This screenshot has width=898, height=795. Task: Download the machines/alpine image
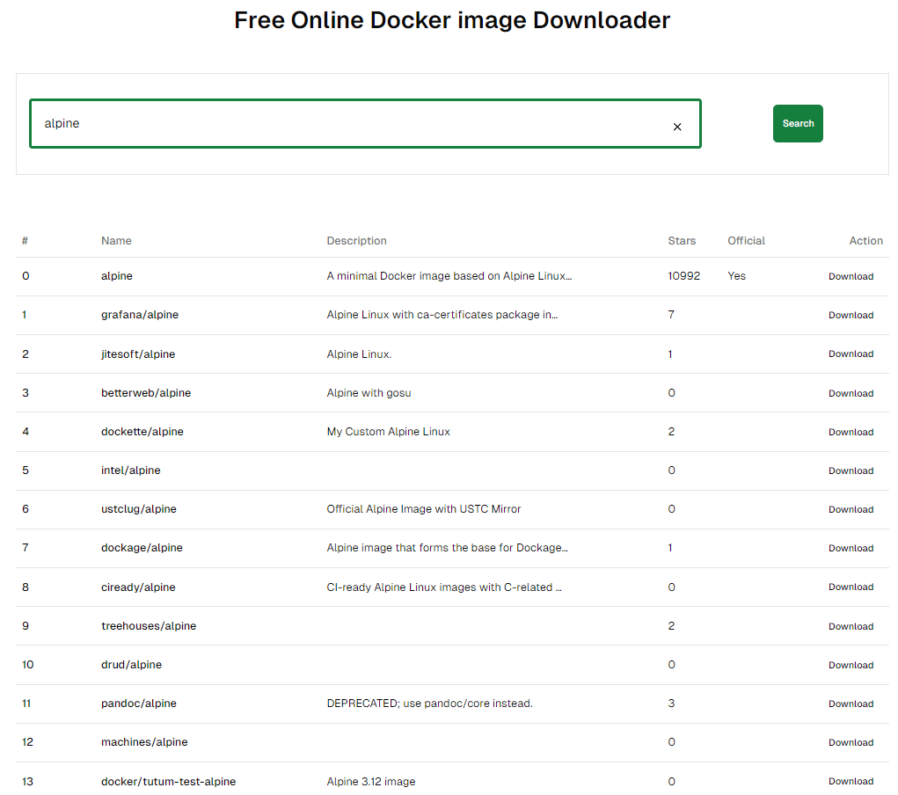[851, 742]
